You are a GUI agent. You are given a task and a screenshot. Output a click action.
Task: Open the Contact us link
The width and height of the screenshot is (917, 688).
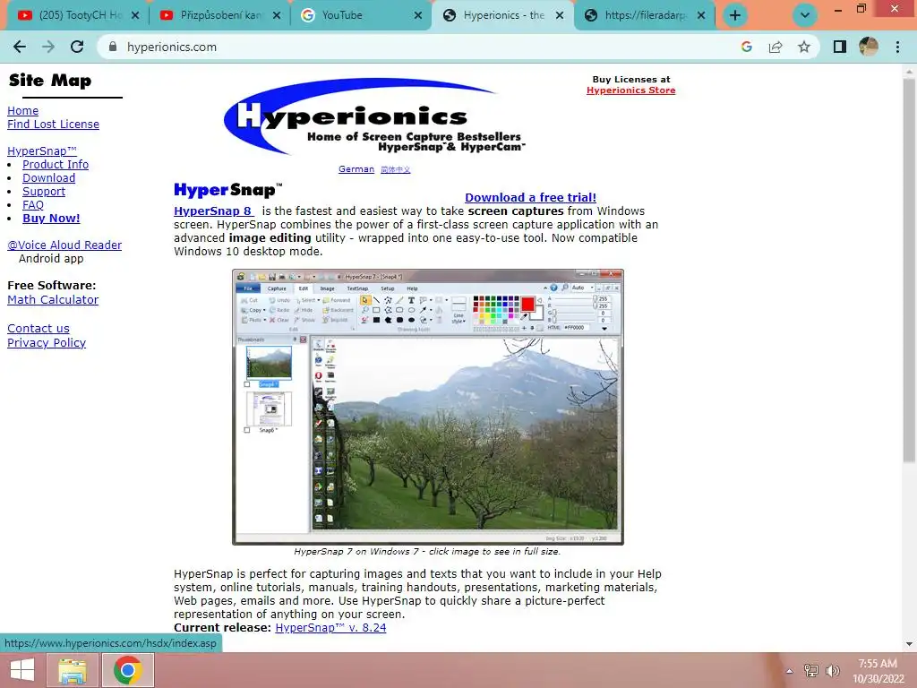38,328
